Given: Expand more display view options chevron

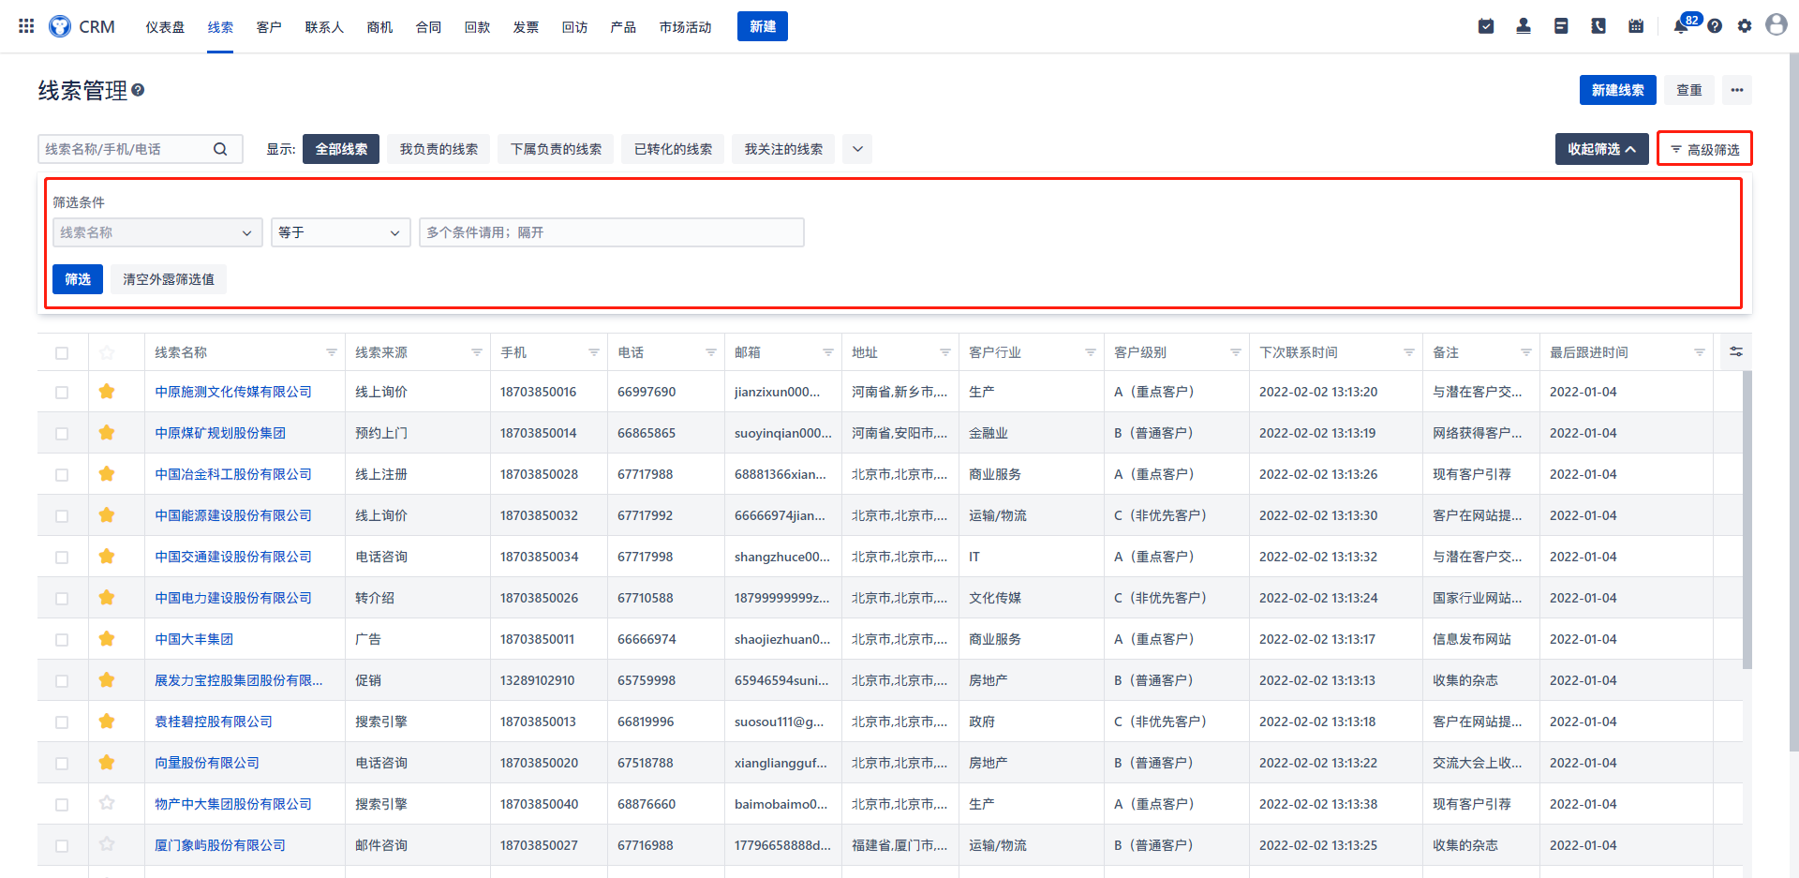Looking at the screenshot, I should coord(857,149).
